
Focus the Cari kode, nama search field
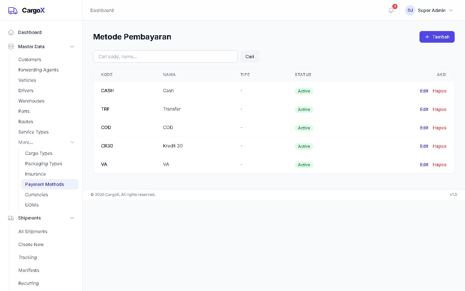tap(165, 57)
